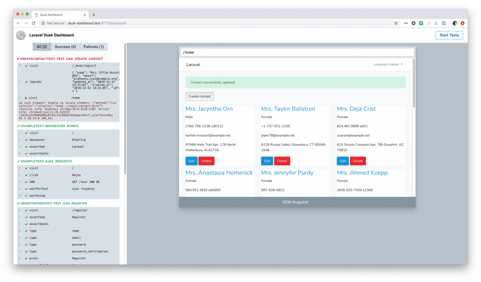Open Mrs. Taylor Balistreri contact name link
Viewport: 481px width, 282px height.
[x=288, y=109]
